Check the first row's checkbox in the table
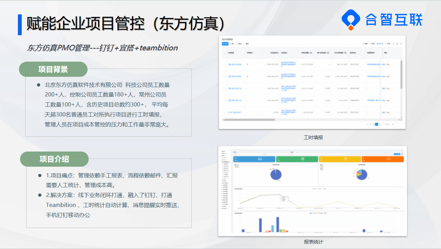 click(x=224, y=64)
